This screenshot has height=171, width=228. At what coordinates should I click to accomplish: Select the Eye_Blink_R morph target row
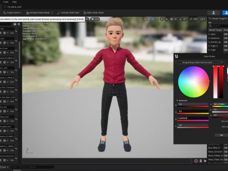(218, 148)
